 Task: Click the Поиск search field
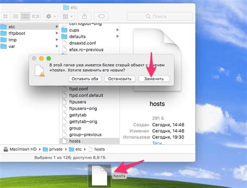pos(160,16)
